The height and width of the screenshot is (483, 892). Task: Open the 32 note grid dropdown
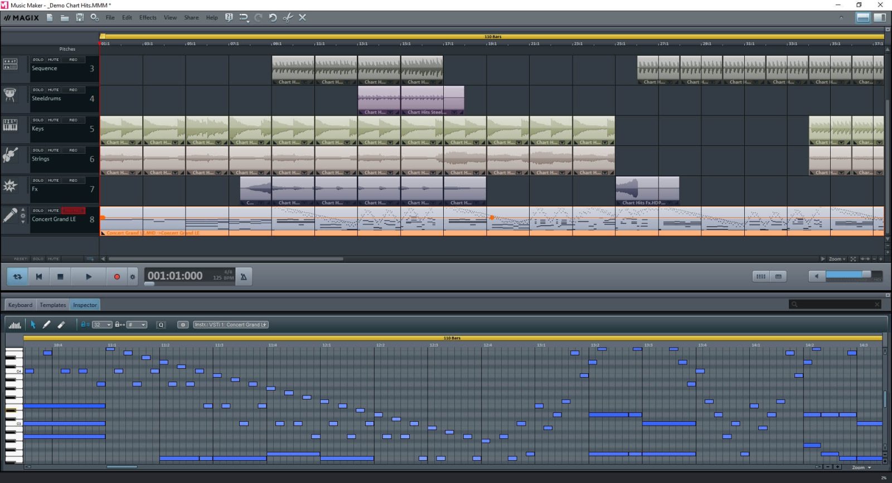tap(102, 325)
